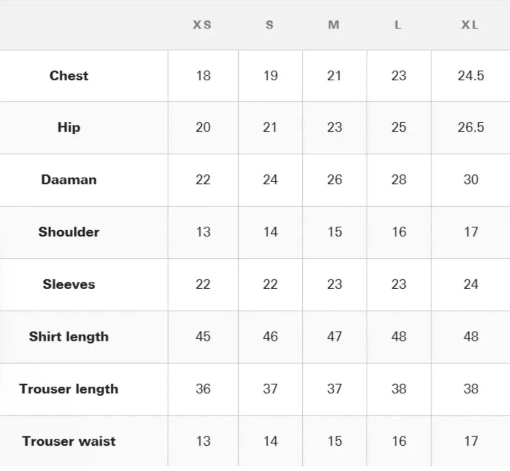Select the Hip value 26.5 for XL
This screenshot has height=471, width=510.
tap(471, 127)
